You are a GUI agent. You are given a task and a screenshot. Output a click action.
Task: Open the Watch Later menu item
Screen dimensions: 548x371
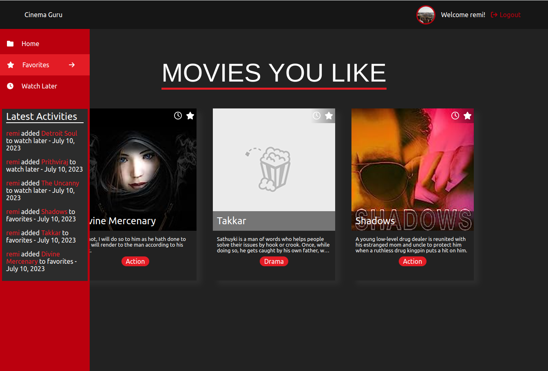(x=39, y=86)
